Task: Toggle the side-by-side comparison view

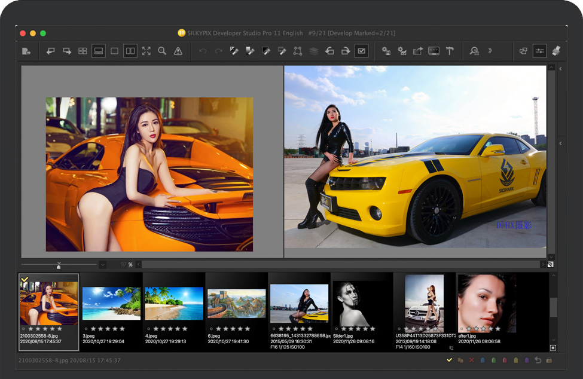Action: click(130, 51)
